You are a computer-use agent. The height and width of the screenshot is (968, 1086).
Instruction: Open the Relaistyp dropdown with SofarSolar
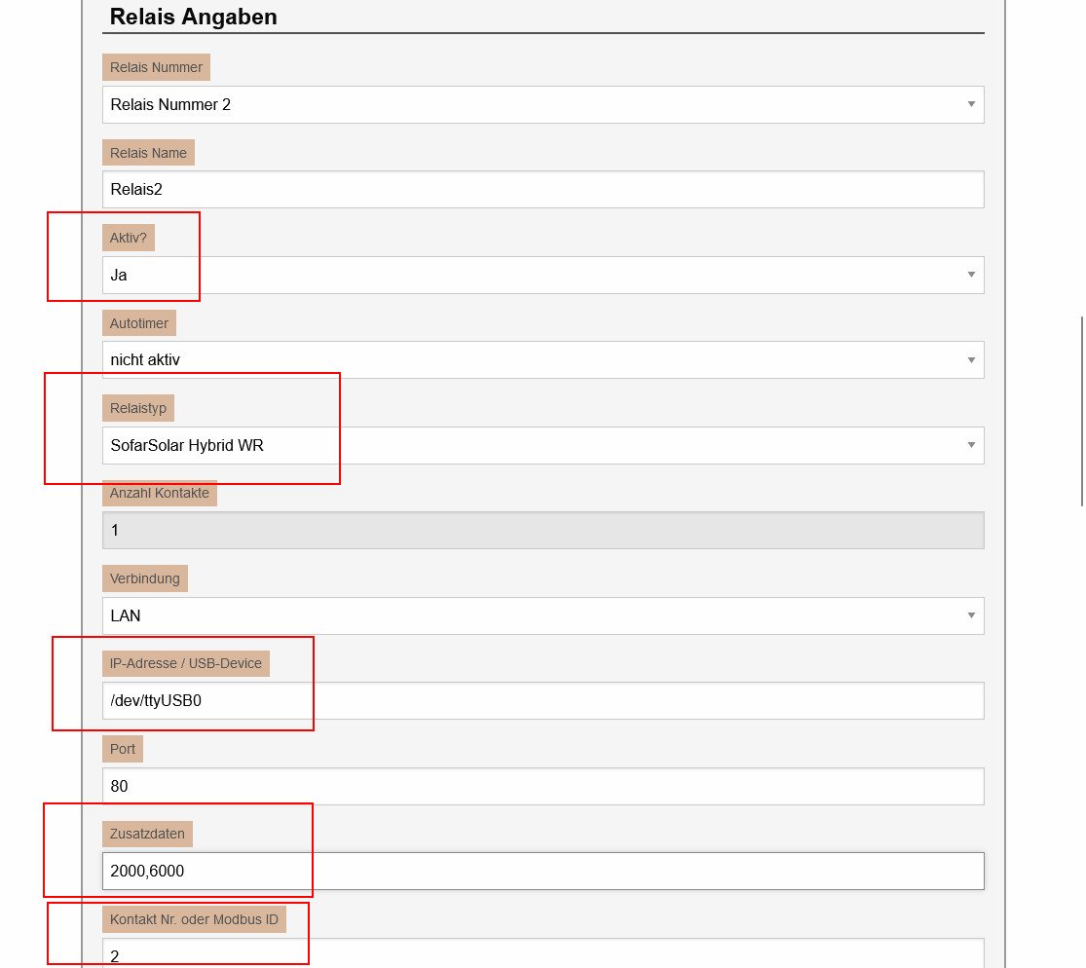click(543, 445)
